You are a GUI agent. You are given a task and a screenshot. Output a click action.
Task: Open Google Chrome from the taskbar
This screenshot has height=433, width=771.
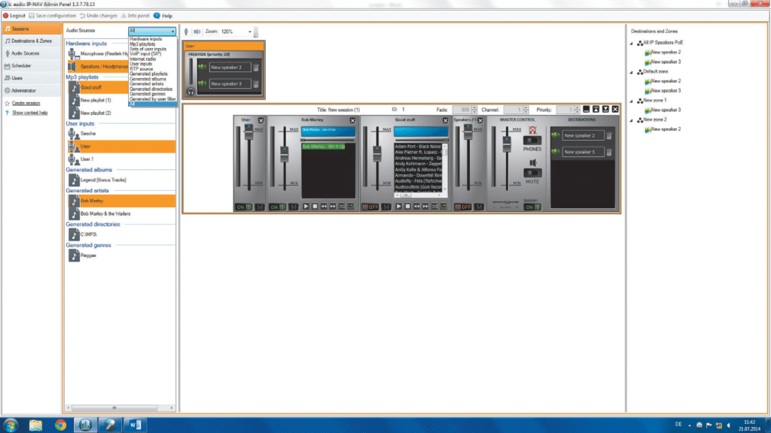[x=60, y=424]
